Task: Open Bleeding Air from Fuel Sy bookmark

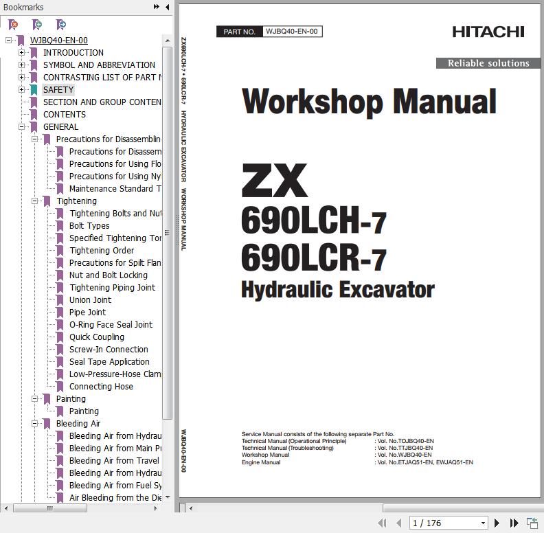Action: [x=115, y=486]
